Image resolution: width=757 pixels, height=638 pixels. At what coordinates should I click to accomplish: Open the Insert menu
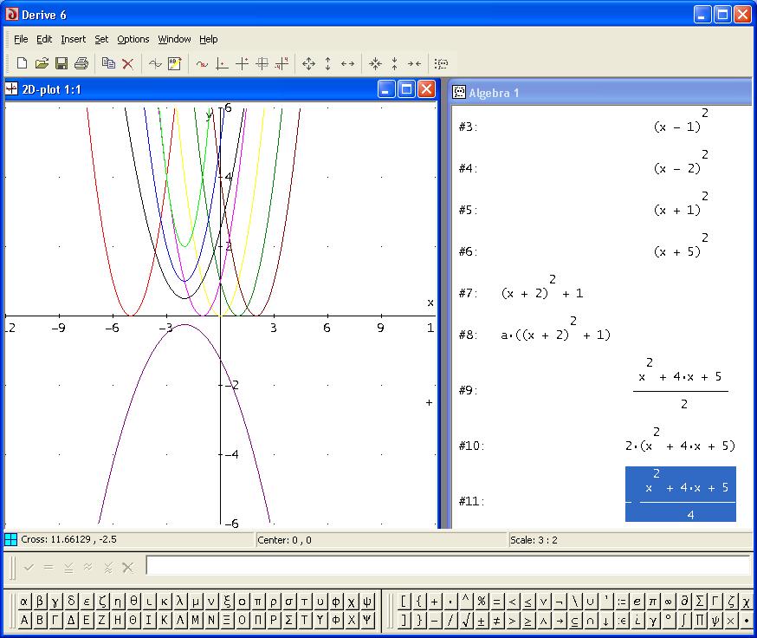pyautogui.click(x=73, y=39)
